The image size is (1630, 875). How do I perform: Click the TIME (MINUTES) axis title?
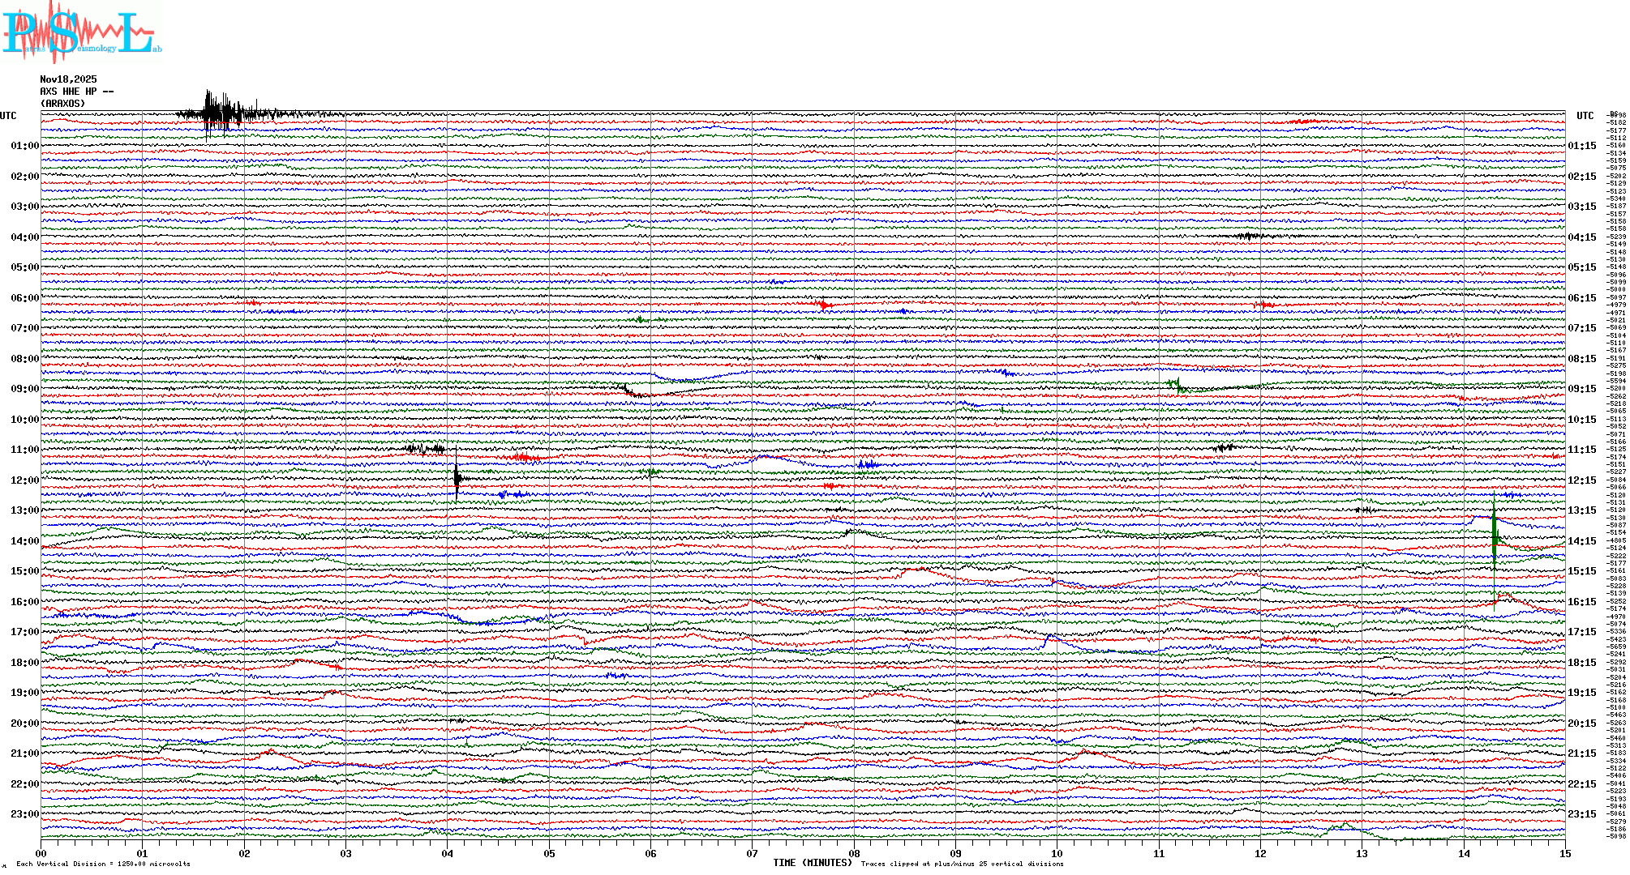812,863
